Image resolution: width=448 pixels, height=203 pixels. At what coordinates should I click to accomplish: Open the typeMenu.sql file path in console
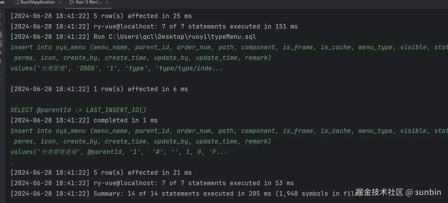[182, 37]
